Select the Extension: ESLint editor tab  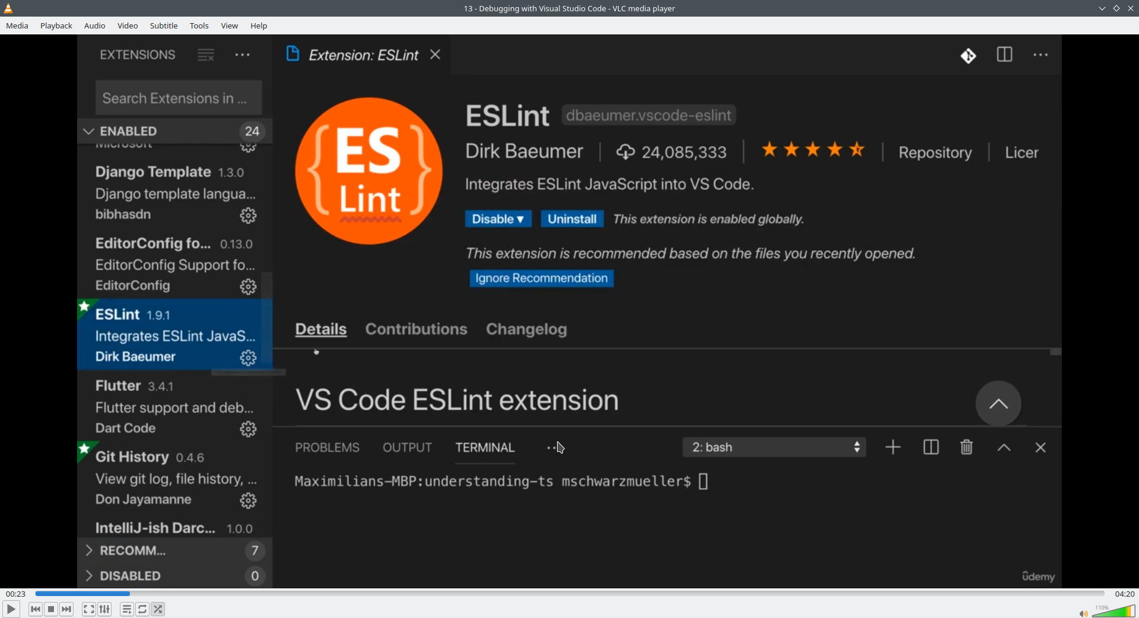coord(363,55)
